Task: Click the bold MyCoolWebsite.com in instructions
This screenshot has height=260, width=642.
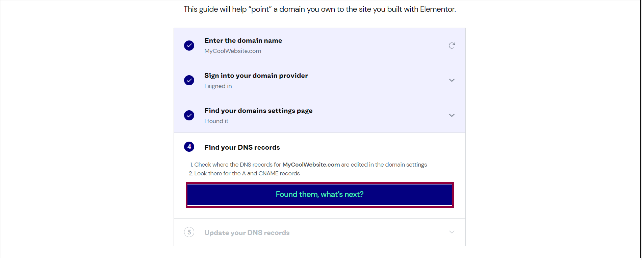Action: coord(311,165)
